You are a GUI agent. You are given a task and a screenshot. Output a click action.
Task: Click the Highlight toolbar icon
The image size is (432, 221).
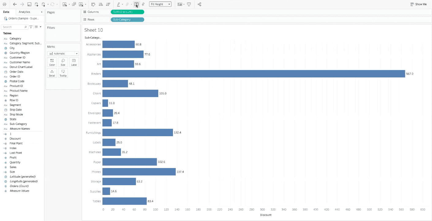[119, 4]
